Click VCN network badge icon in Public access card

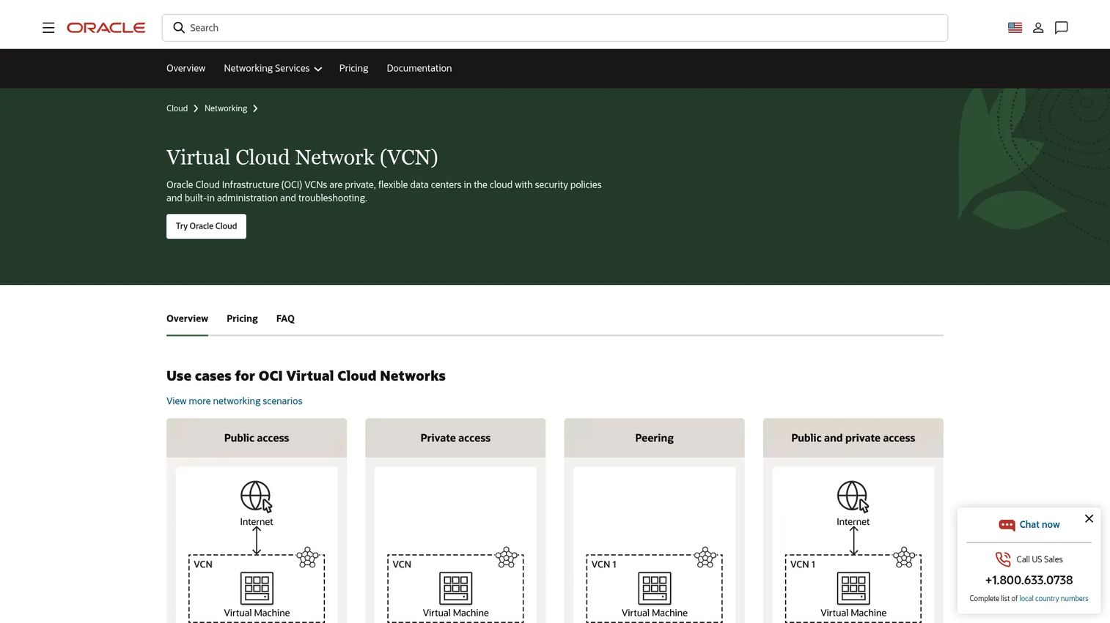(x=308, y=557)
